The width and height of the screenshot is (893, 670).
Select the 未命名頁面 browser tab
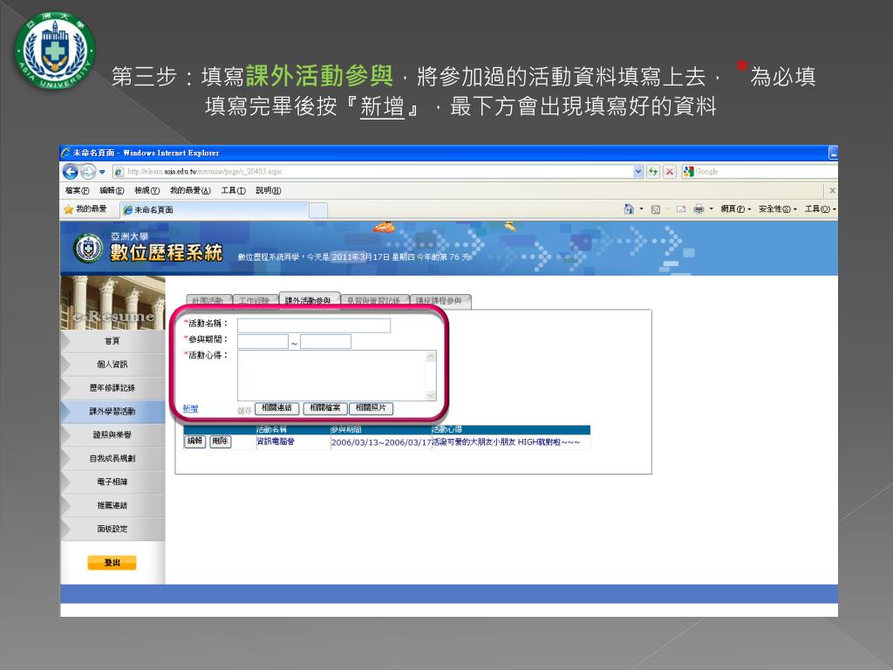(215, 209)
